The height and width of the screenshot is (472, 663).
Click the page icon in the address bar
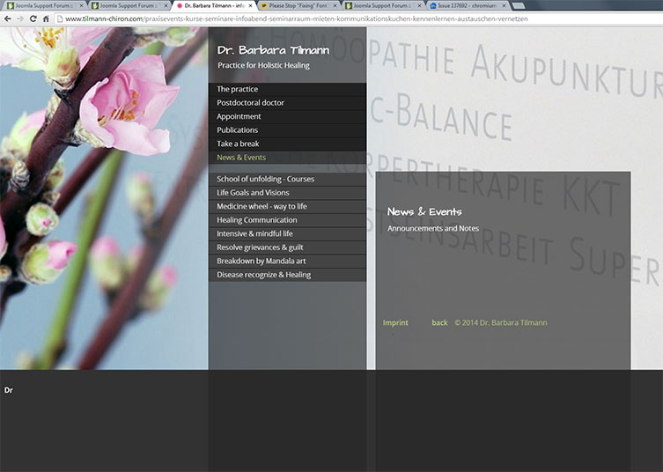pyautogui.click(x=60, y=18)
